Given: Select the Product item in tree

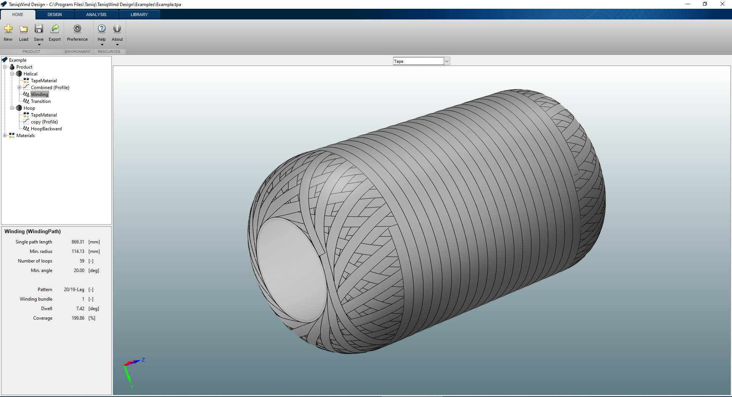Looking at the screenshot, I should (x=24, y=67).
